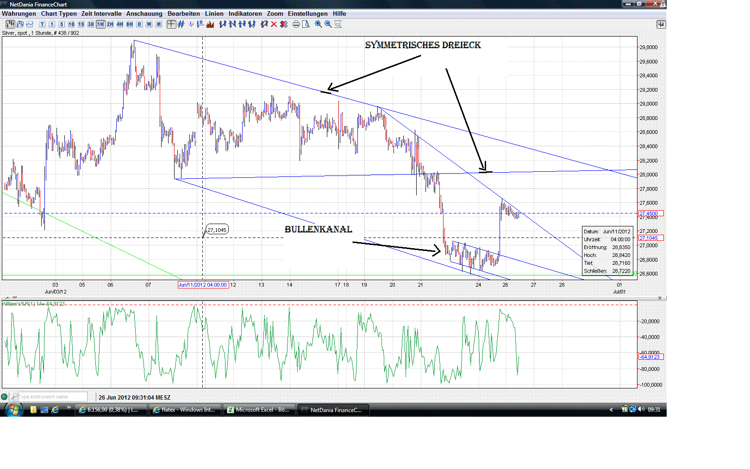
Task: Click the Jun/11/2012 04:00:00 date marker
Action: pyautogui.click(x=203, y=285)
